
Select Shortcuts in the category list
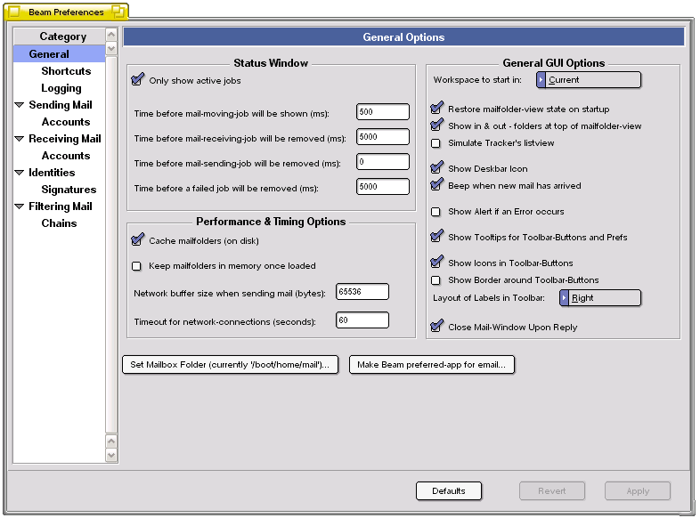click(x=66, y=71)
